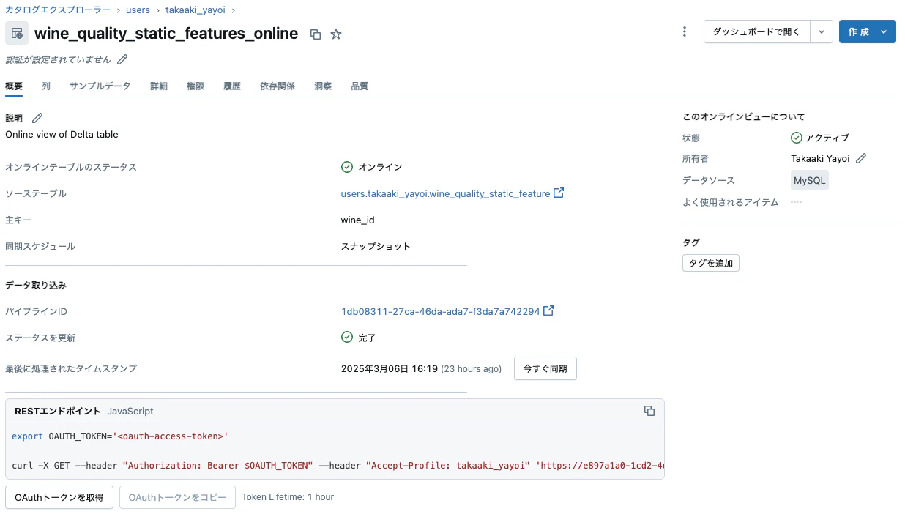Screen dimensions: 905x517
Task: Click JavaScript label in REST endpoint header
Action: tap(130, 412)
